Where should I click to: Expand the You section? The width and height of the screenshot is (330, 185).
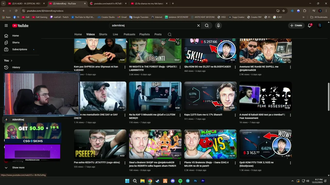click(8, 61)
